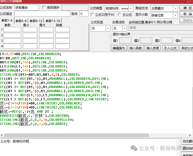Enable the 密码保护 password protection checkbox
The width and height of the screenshot is (193, 156).
(44, 8)
